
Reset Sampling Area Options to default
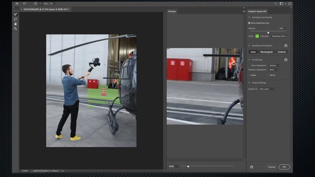click(285, 46)
